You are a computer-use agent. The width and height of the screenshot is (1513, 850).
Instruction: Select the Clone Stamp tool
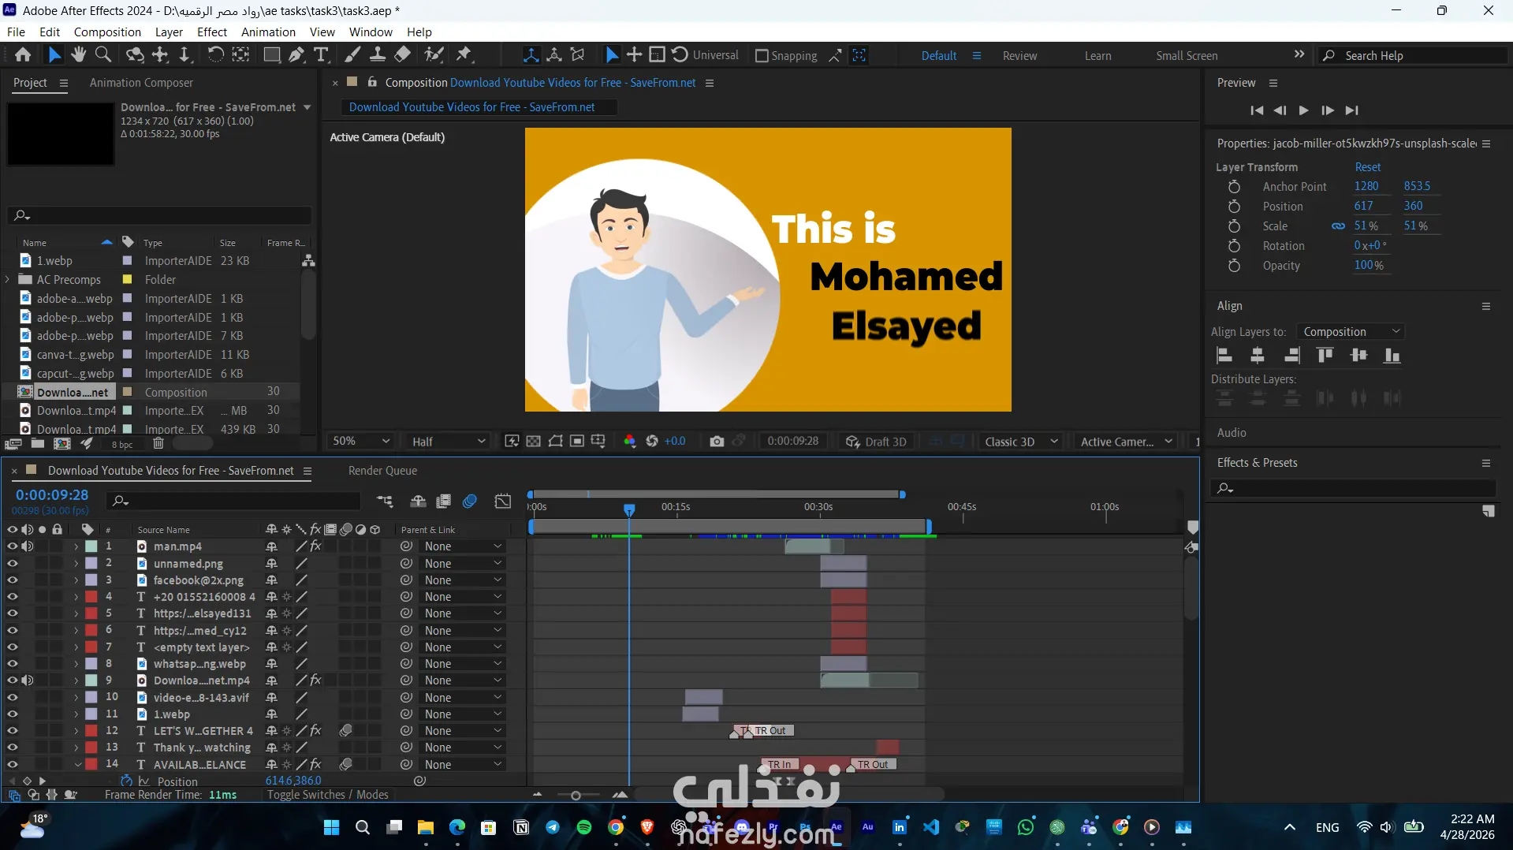tap(378, 54)
